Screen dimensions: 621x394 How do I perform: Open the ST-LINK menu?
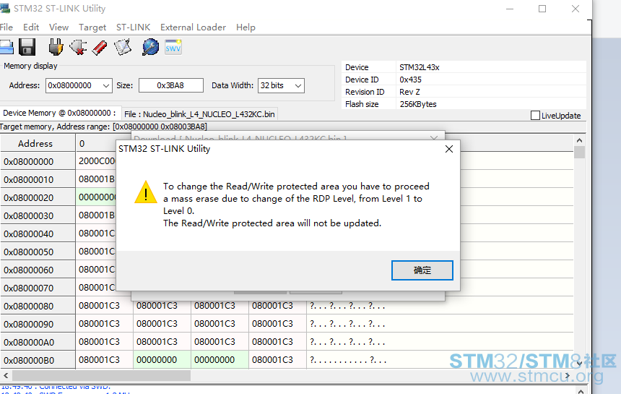pos(133,27)
